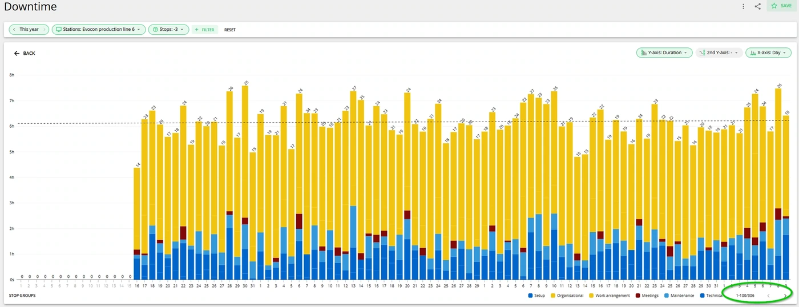Click the first bar, labeled 14 stops
Viewport: 799px width, 307px height.
pos(137,224)
